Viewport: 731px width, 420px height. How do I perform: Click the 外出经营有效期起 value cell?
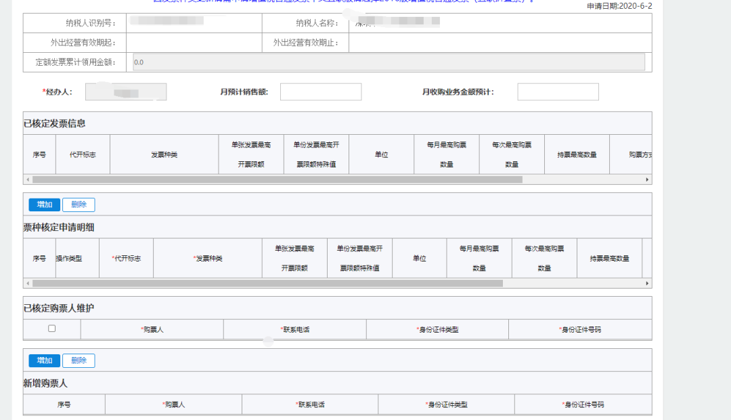pos(194,43)
